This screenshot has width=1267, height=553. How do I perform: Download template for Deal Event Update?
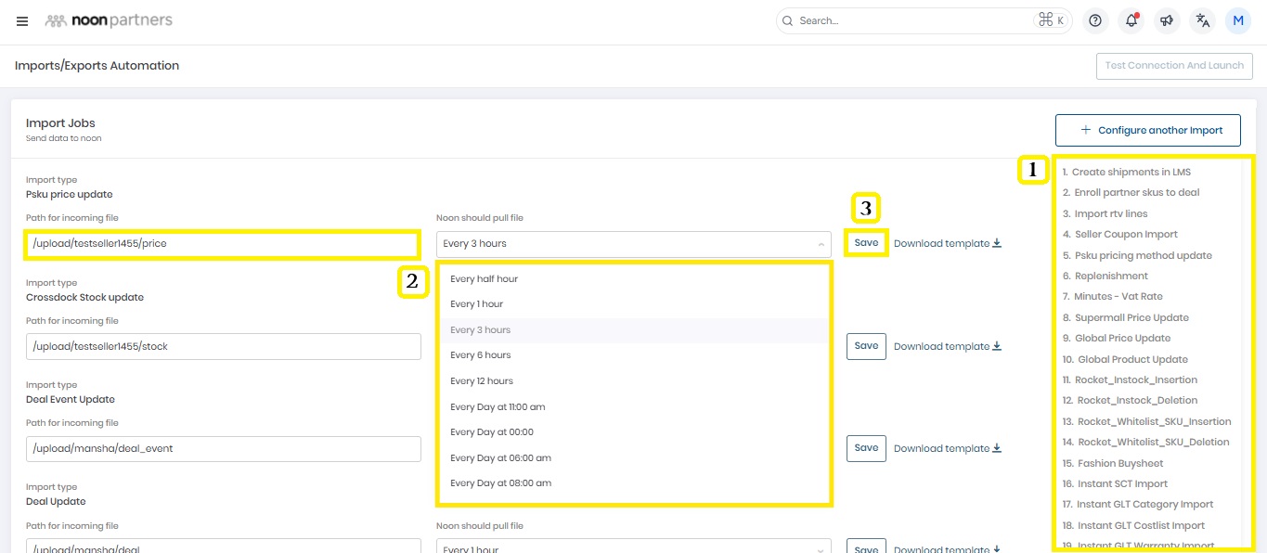pyautogui.click(x=947, y=448)
